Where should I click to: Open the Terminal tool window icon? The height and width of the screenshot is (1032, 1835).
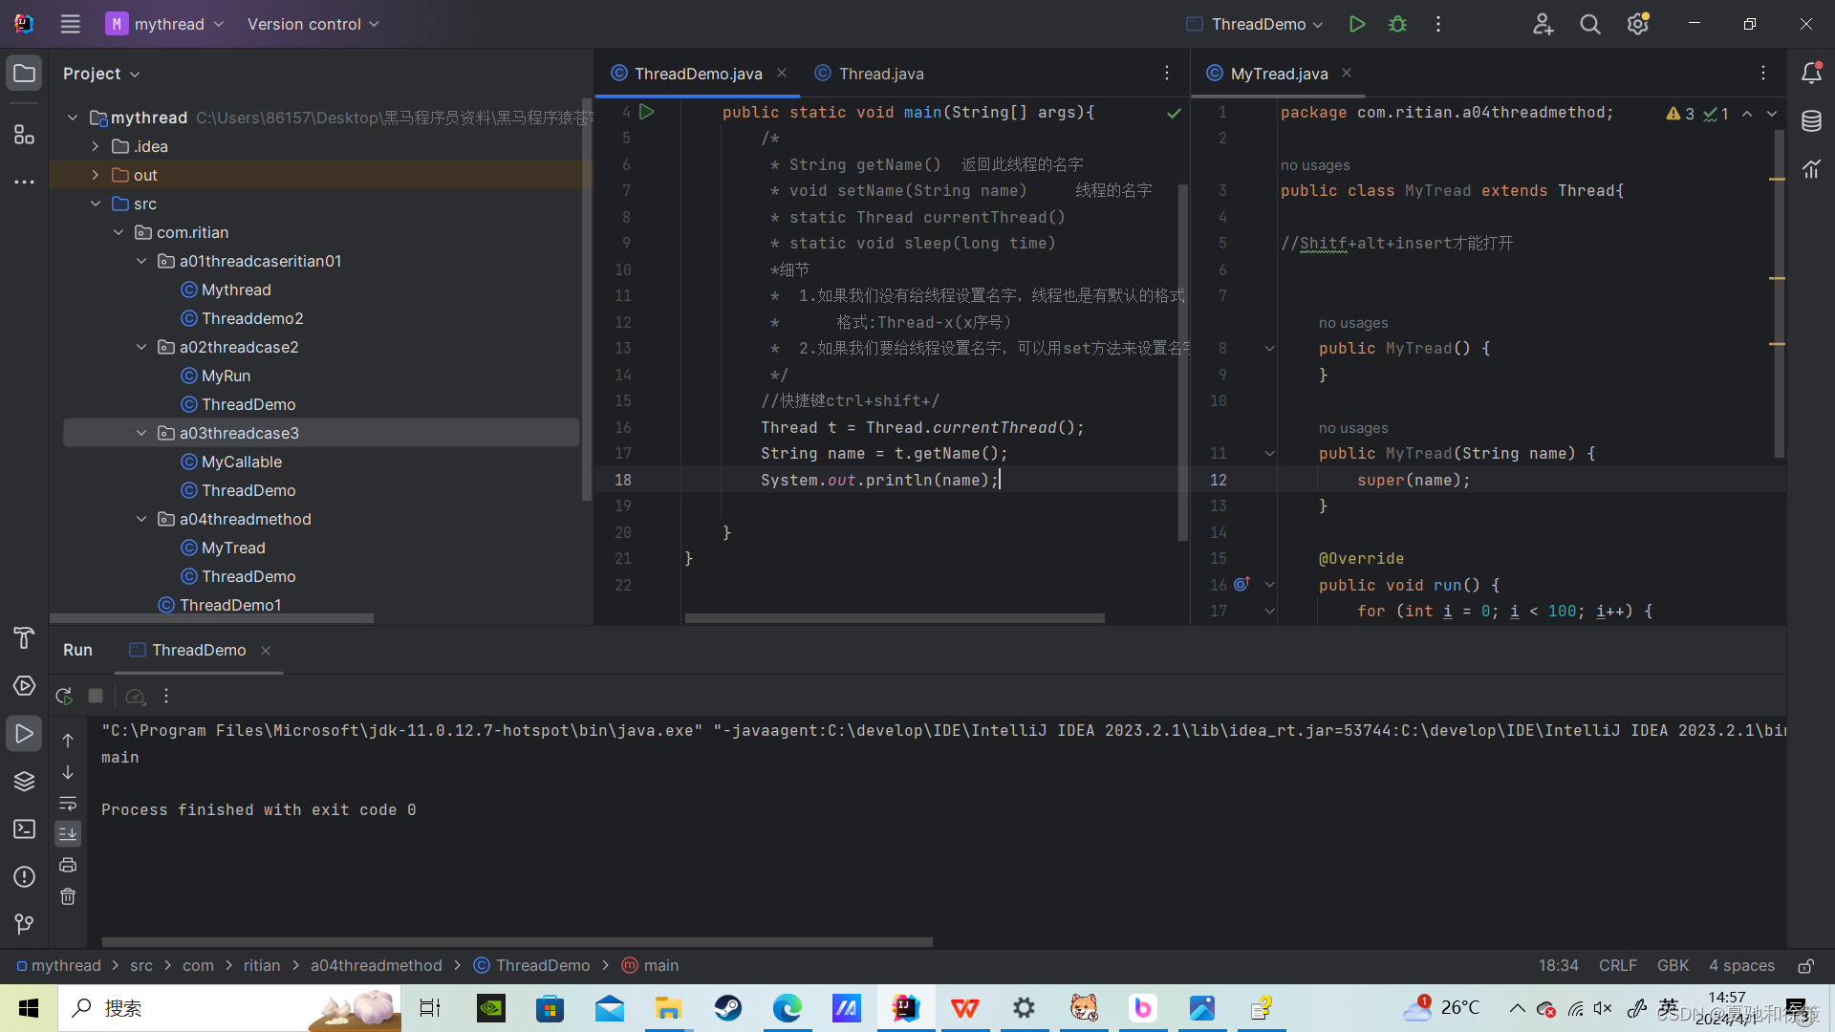pos(24,828)
